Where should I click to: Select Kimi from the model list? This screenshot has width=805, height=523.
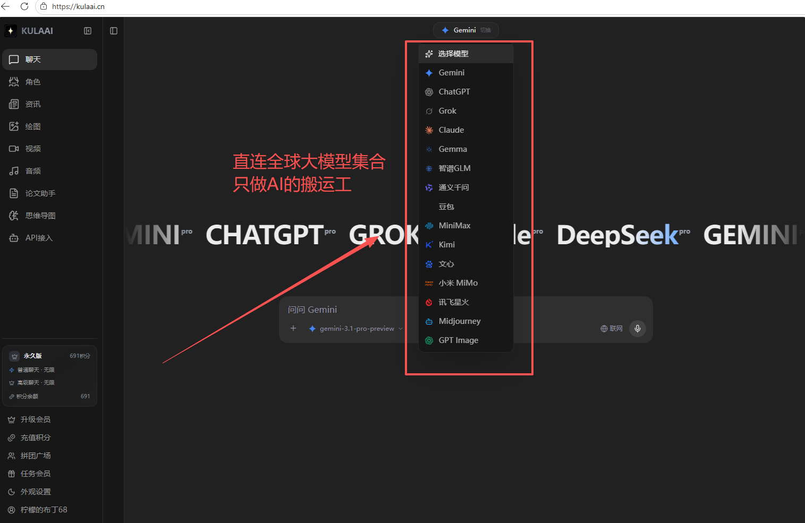click(x=466, y=245)
